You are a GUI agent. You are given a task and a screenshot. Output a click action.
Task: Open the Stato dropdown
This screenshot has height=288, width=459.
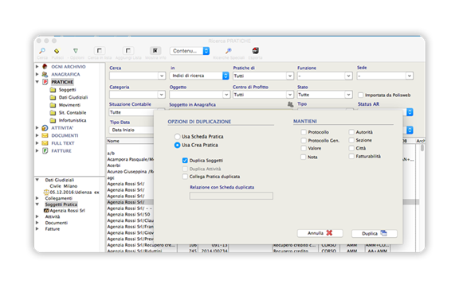pyautogui.click(x=324, y=95)
